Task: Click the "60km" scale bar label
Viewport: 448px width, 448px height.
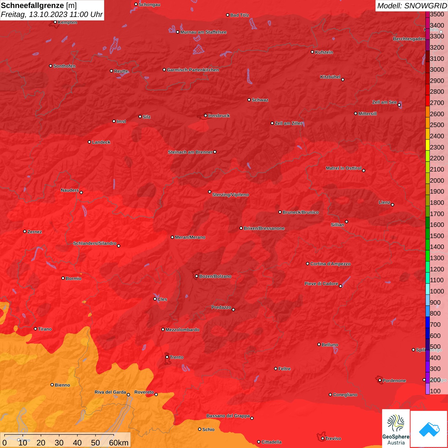Action: point(119,443)
